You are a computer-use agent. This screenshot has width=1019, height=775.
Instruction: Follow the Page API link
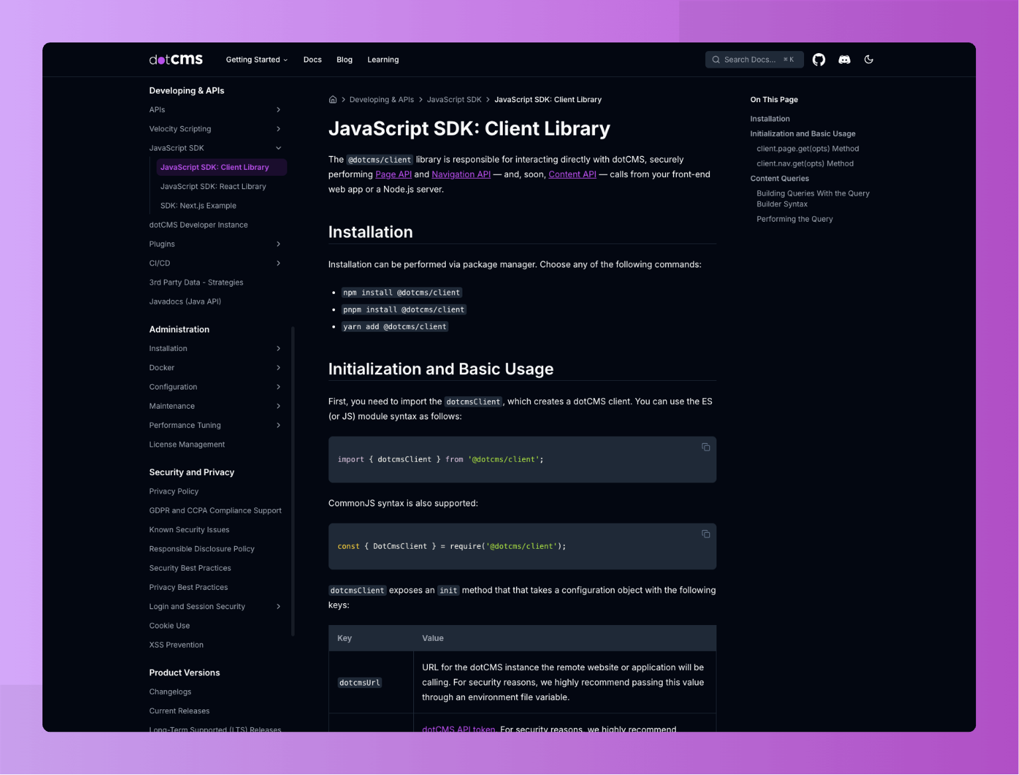[393, 175]
